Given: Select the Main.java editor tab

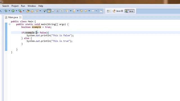Looking at the screenshot, I should [13, 17].
